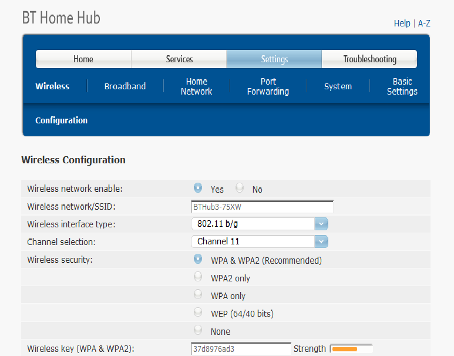This screenshot has width=454, height=356.
Task: Open the interface type dropdown arrow
Action: [321, 224]
